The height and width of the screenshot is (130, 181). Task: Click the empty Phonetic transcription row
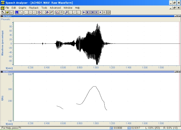[97, 19]
